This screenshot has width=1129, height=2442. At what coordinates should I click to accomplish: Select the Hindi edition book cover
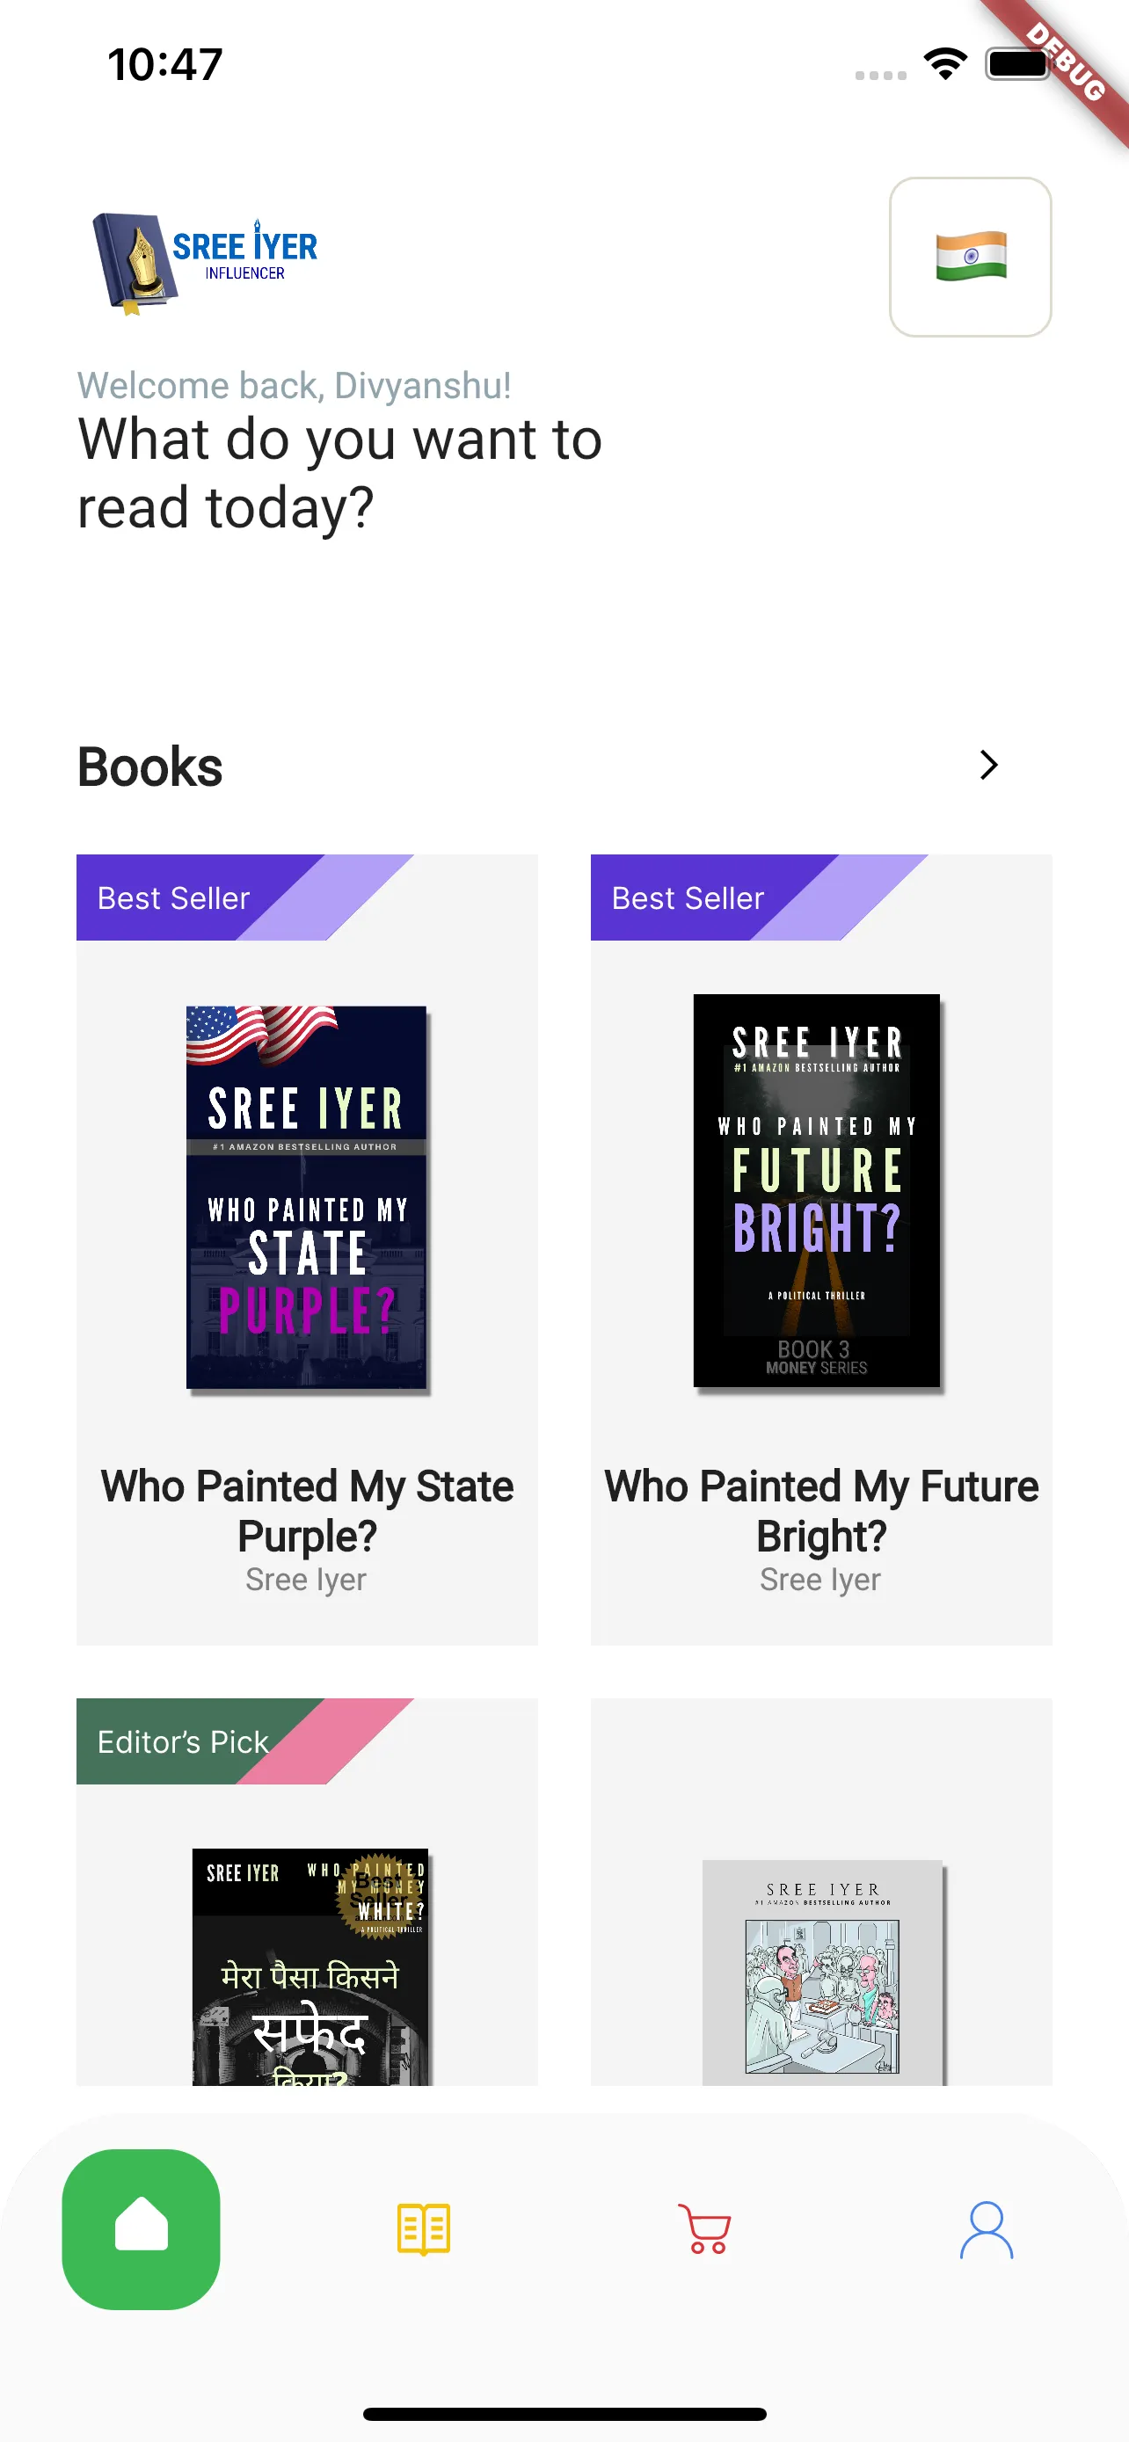click(311, 1966)
